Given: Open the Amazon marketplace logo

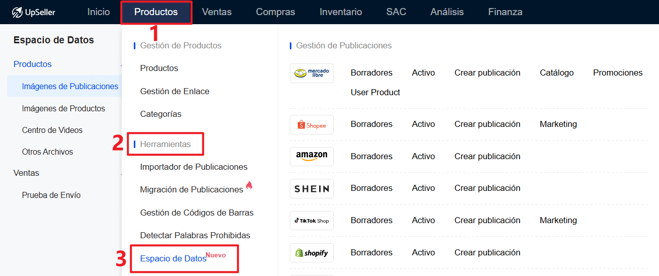Looking at the screenshot, I should 312,157.
